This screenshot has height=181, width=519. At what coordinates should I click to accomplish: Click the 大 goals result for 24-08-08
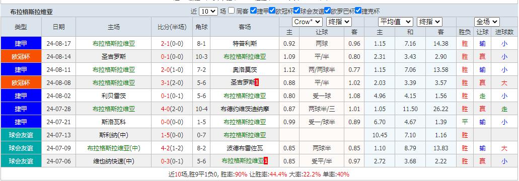point(504,82)
